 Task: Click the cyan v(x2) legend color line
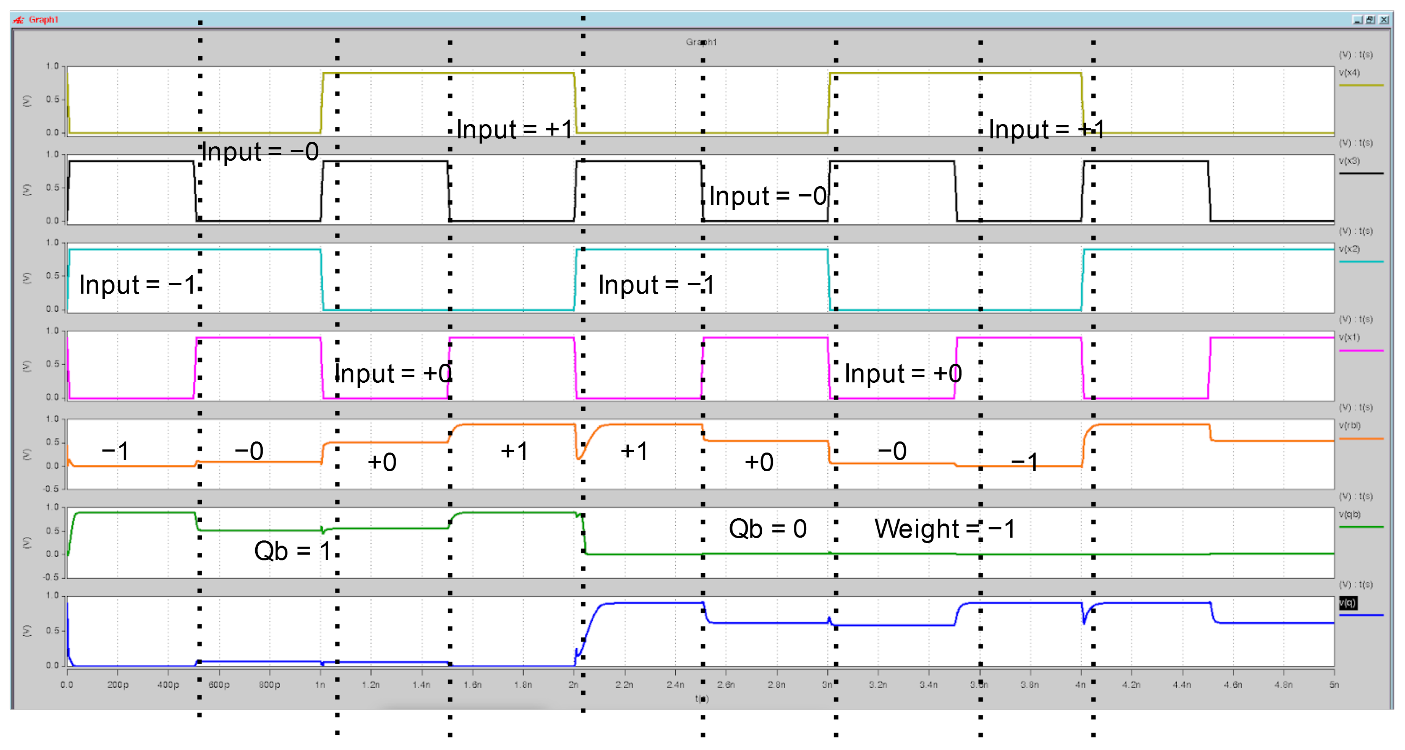pos(1361,262)
